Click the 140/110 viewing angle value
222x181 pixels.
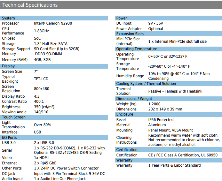(41, 112)
